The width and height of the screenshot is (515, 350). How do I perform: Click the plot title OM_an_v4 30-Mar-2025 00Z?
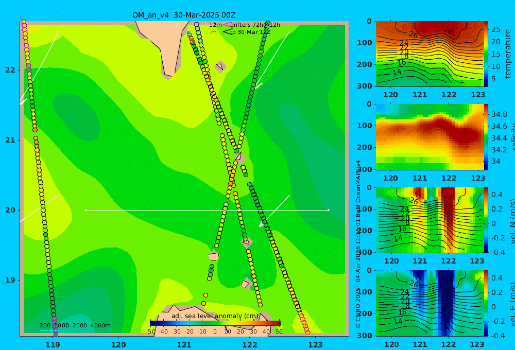[x=184, y=15]
